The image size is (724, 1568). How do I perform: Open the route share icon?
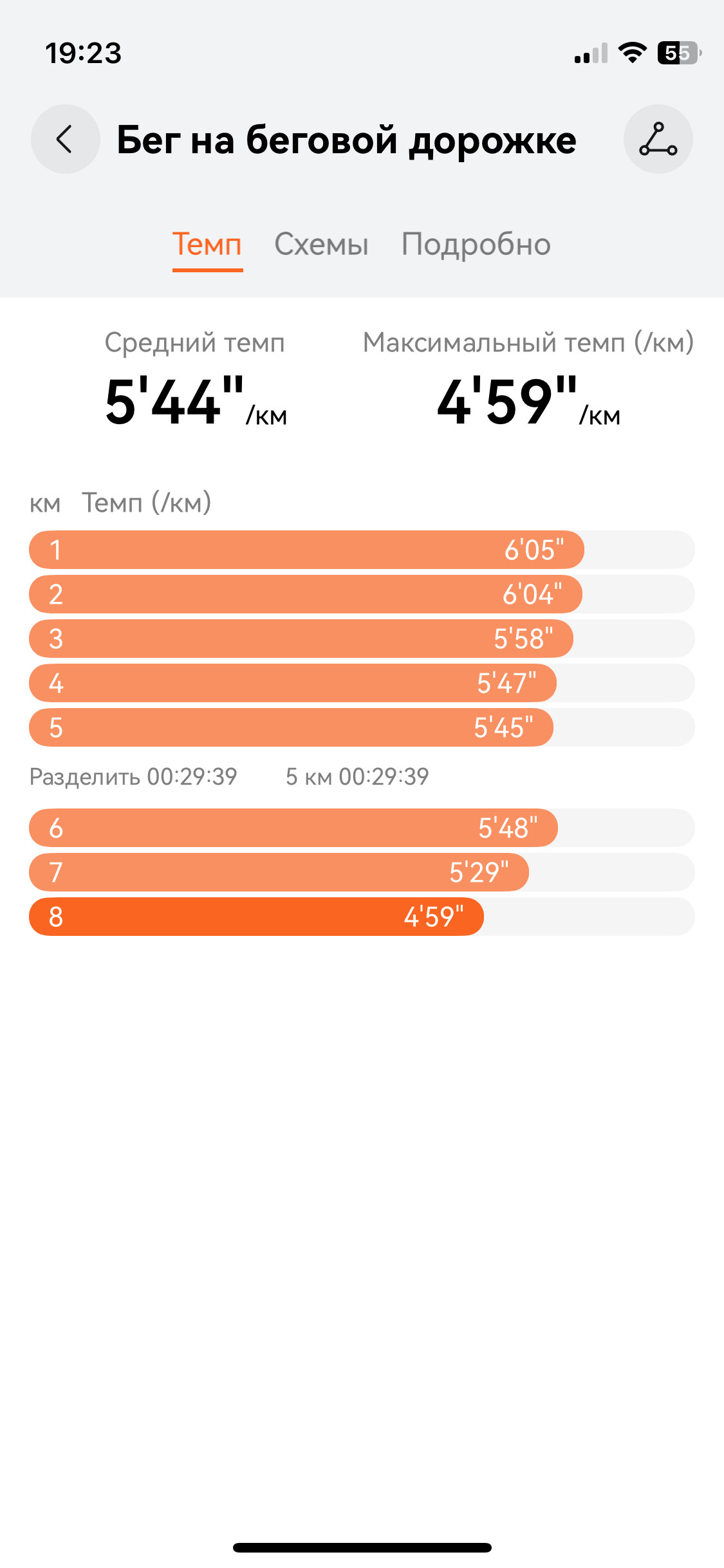tap(658, 139)
